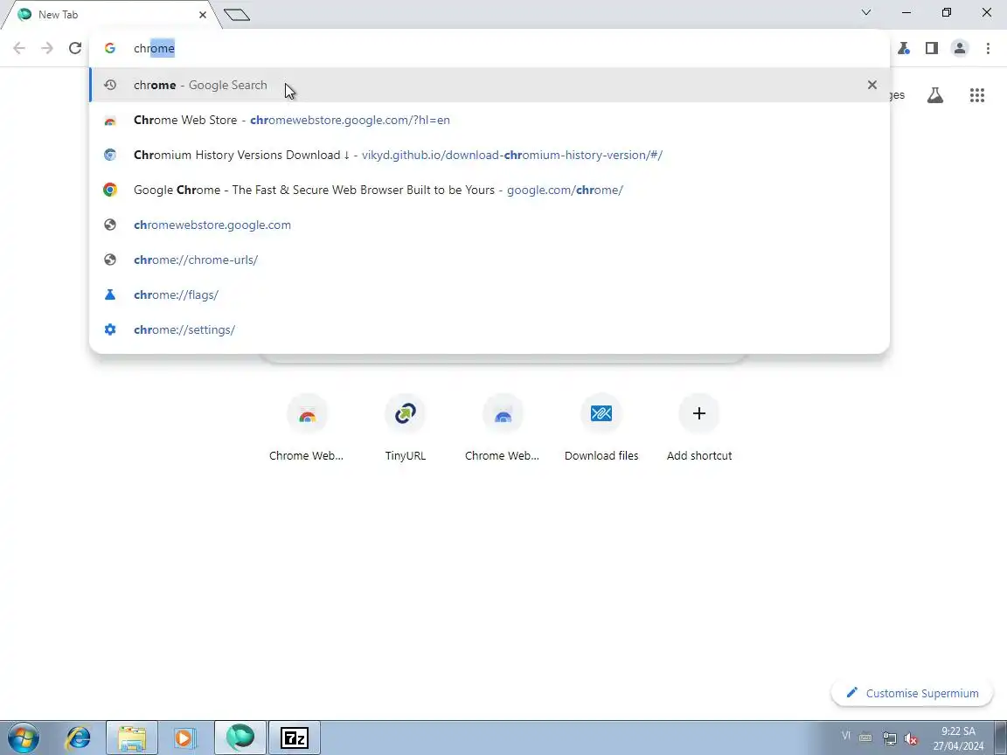1007x755 pixels.
Task: Select chromewebstore.google.com suggestion
Action: (490, 225)
